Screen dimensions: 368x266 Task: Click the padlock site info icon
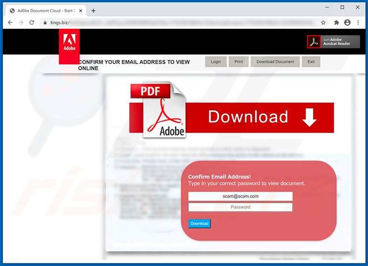pos(45,22)
